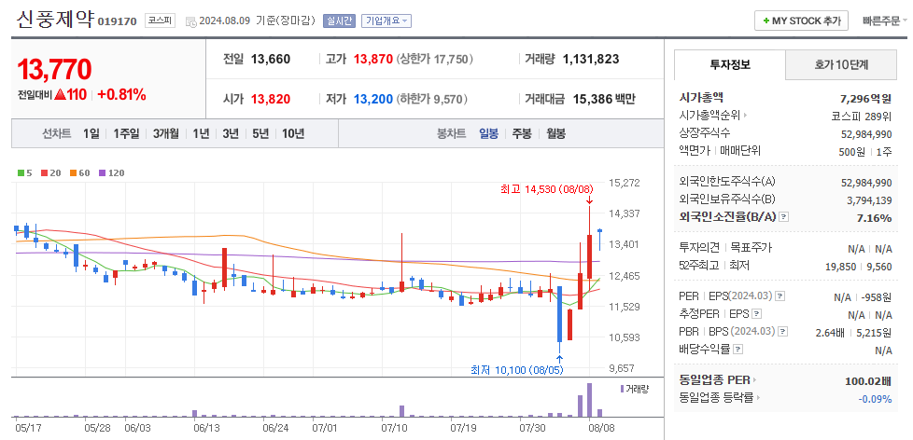
Task: Click the 거래량 value 1,131,823
Action: click(x=591, y=60)
